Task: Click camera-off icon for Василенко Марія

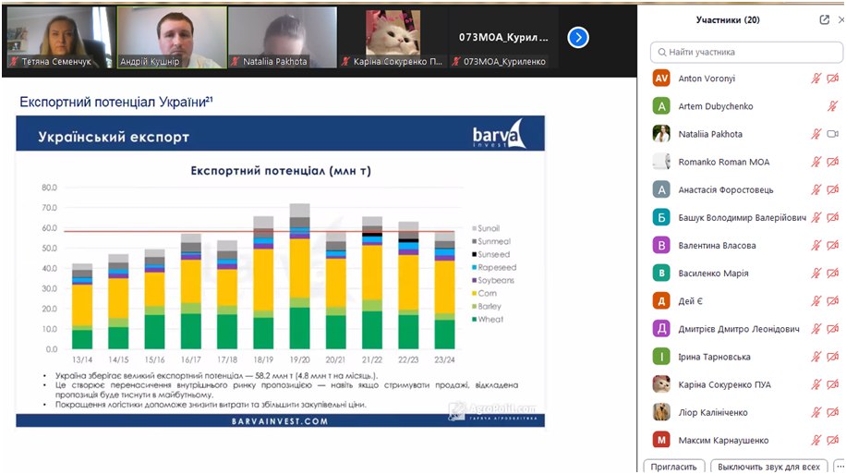Action: pyautogui.click(x=832, y=273)
